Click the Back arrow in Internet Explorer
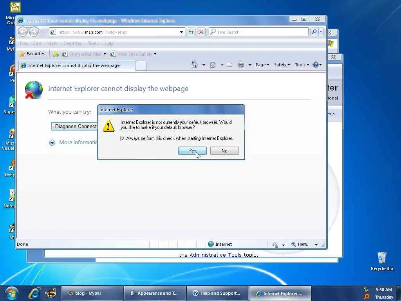This screenshot has height=301, width=401. pyautogui.click(x=23, y=32)
